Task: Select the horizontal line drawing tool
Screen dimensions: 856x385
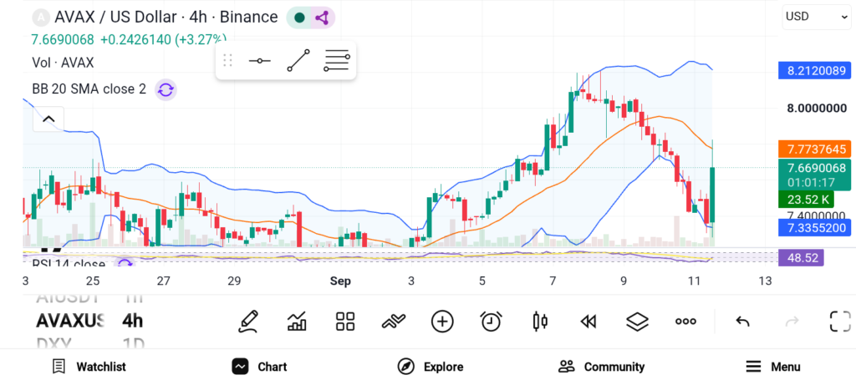Action: [x=260, y=60]
